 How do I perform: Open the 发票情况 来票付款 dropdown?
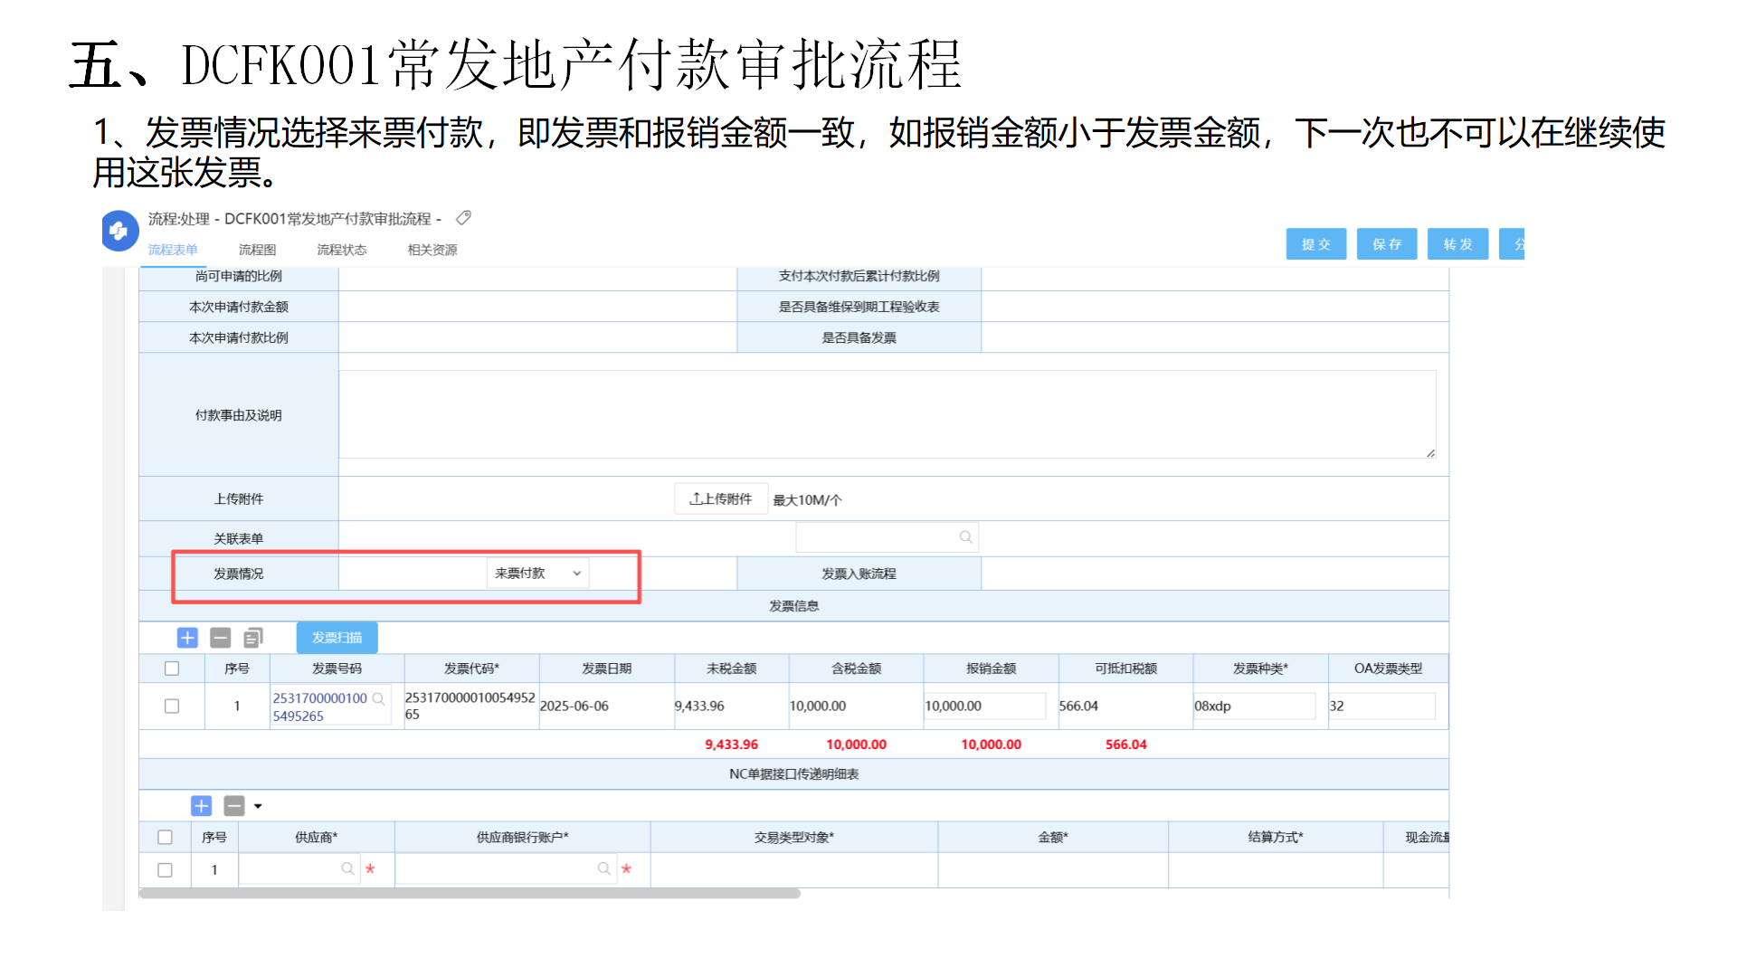tap(537, 573)
